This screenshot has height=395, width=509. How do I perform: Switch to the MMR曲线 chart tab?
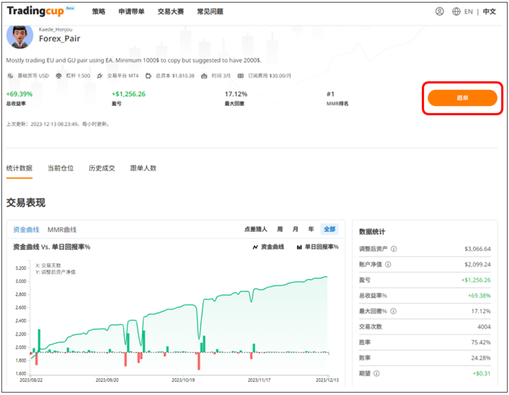[x=62, y=230]
